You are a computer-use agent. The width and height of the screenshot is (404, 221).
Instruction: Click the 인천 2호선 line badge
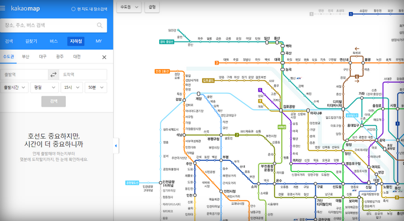(x=162, y=72)
